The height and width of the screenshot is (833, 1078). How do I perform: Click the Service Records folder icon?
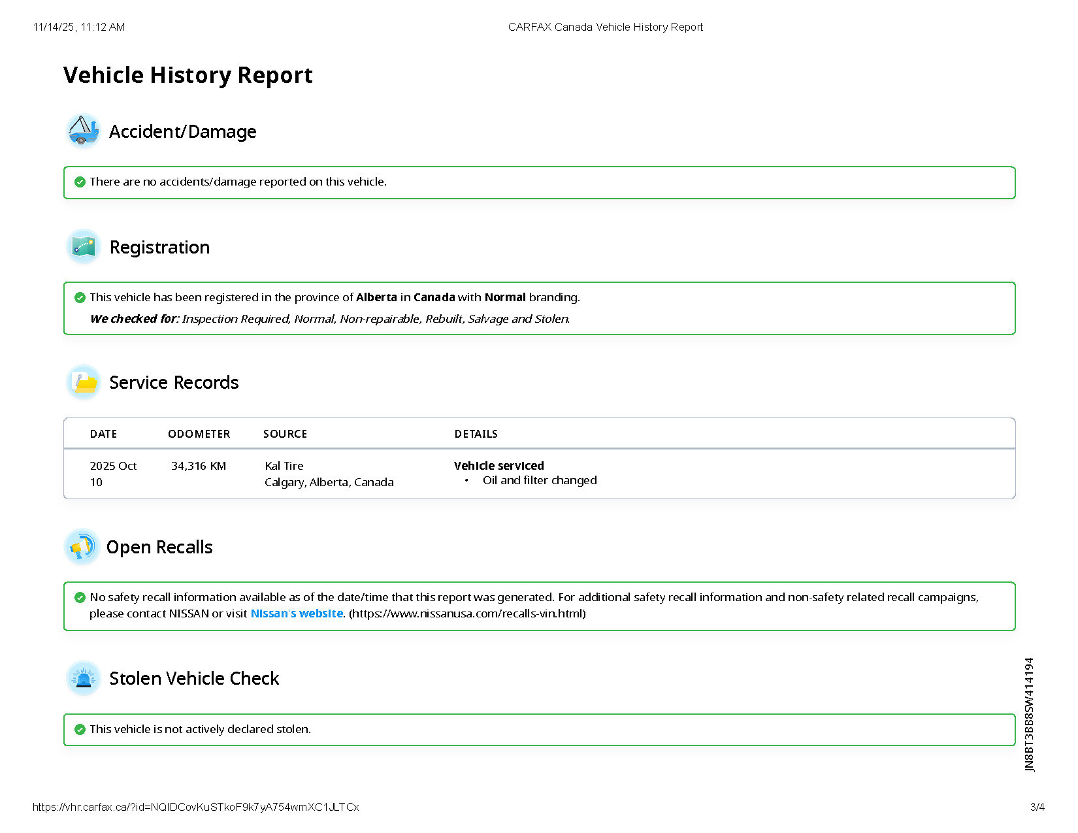tap(84, 382)
